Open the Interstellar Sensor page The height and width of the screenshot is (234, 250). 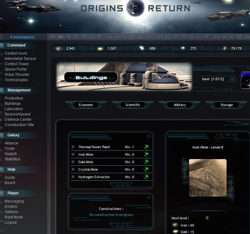point(20,58)
